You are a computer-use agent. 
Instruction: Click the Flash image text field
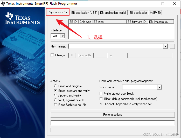[116, 46]
